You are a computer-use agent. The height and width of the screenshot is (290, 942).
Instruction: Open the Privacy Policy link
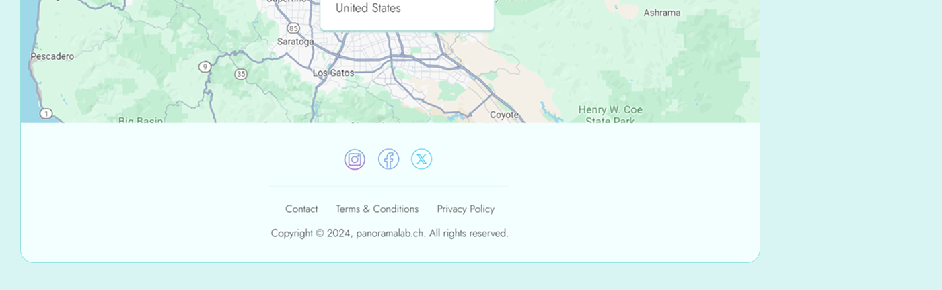click(466, 209)
